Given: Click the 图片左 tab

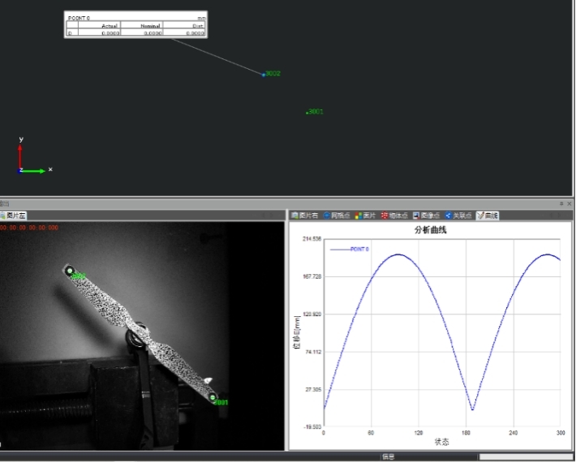Looking at the screenshot, I should pyautogui.click(x=14, y=216).
